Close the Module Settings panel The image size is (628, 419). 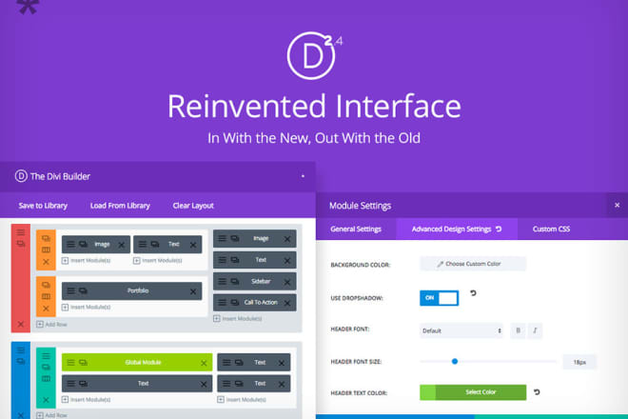(618, 205)
